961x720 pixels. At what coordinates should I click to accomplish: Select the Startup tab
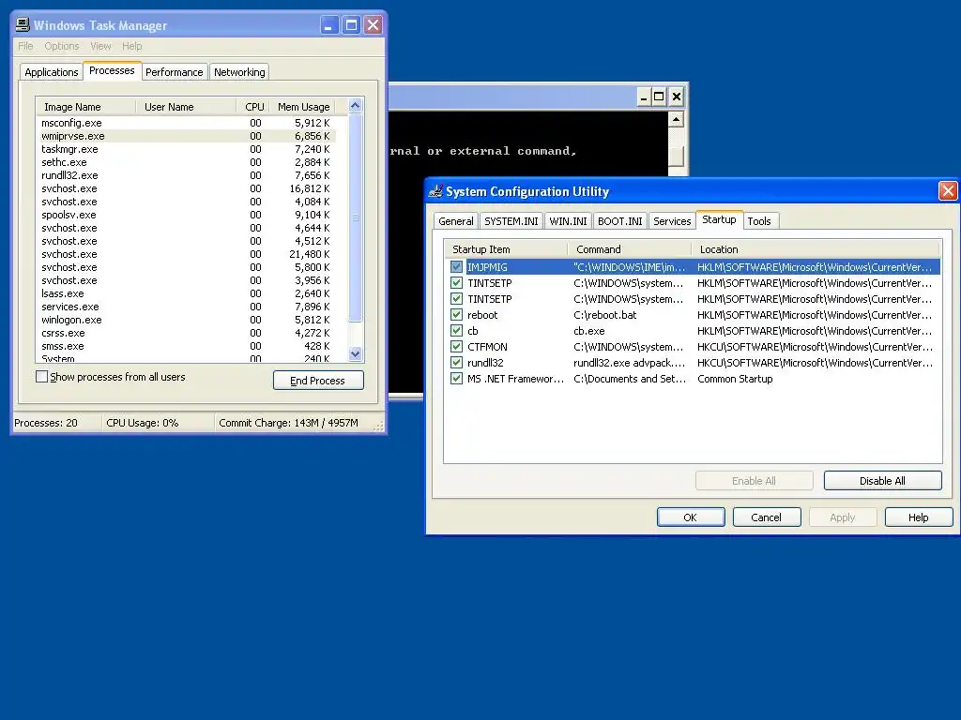pyautogui.click(x=719, y=219)
